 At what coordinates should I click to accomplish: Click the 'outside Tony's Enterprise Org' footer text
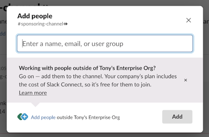(88, 117)
